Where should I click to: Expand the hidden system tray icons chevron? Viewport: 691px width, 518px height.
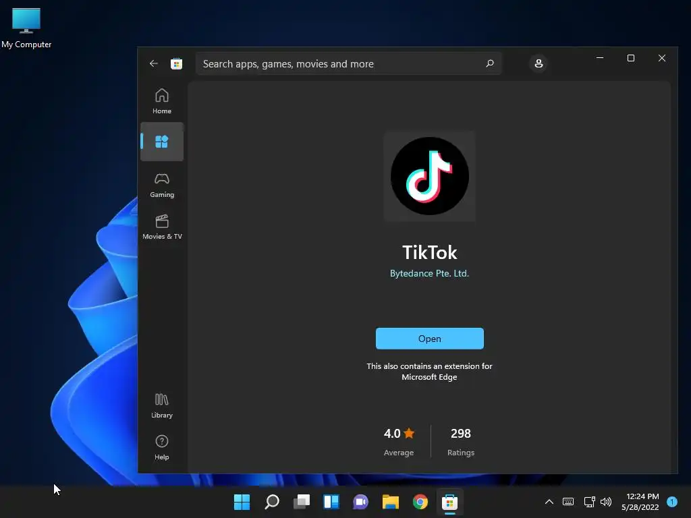[x=549, y=502]
